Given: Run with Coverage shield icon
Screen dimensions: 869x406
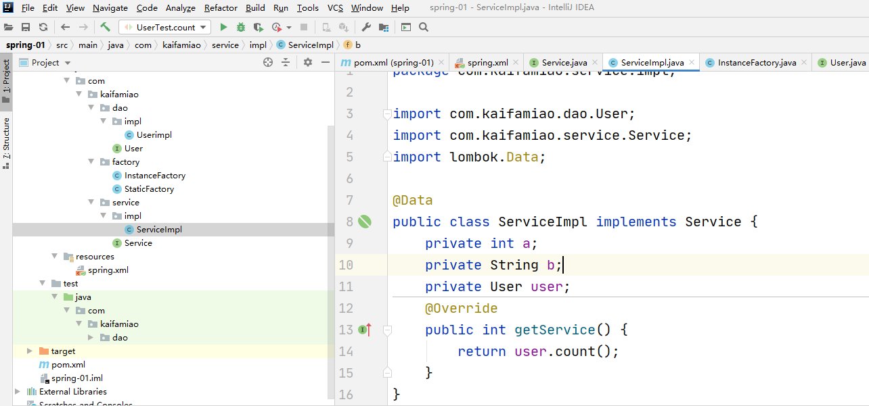Looking at the screenshot, I should pyautogui.click(x=259, y=28).
